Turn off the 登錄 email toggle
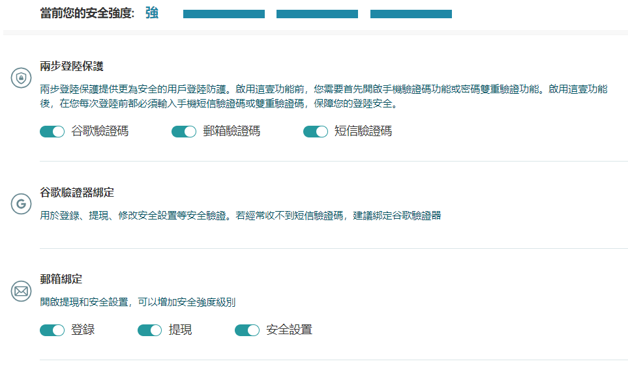The image size is (628, 370). 52,330
